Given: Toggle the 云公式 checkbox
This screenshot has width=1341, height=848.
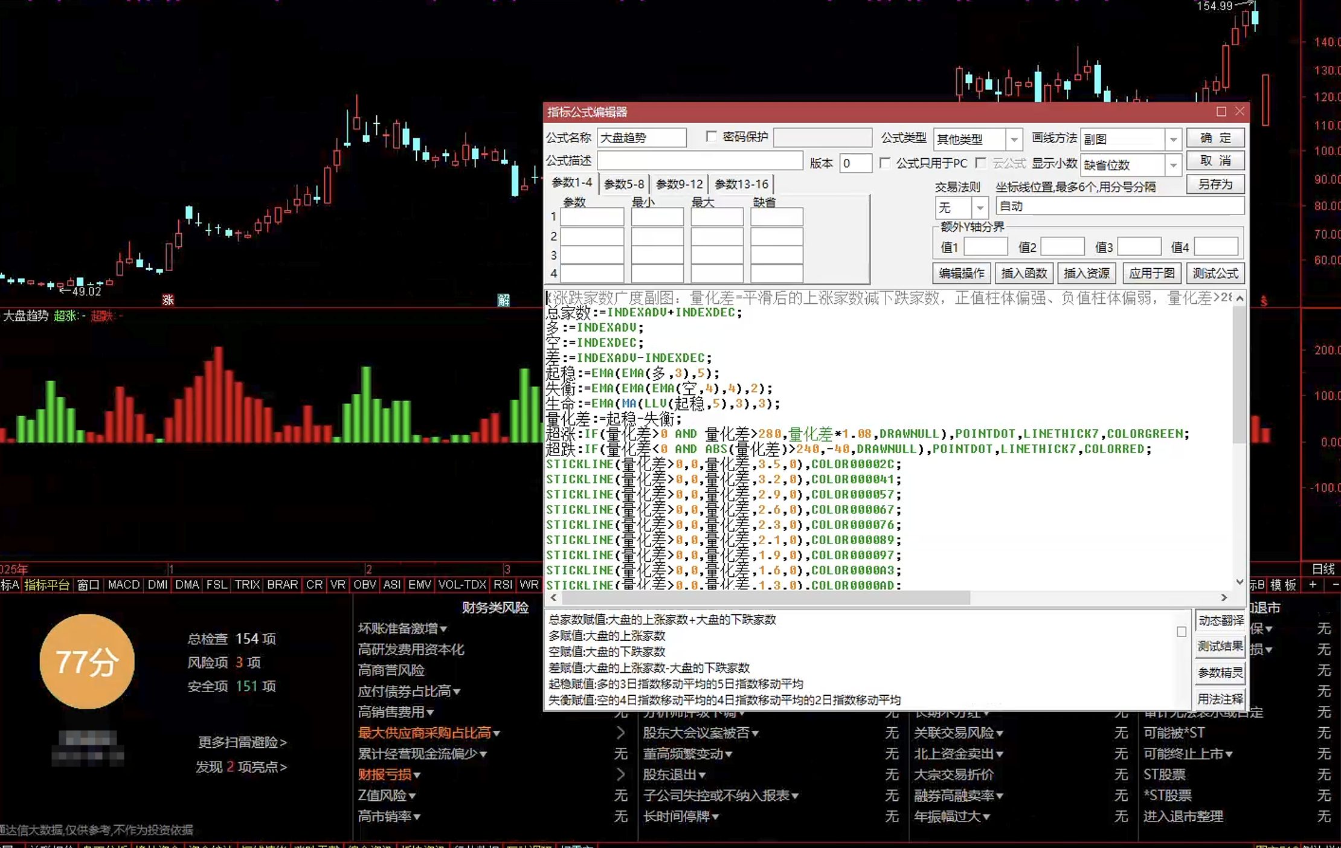Looking at the screenshot, I should [x=981, y=163].
